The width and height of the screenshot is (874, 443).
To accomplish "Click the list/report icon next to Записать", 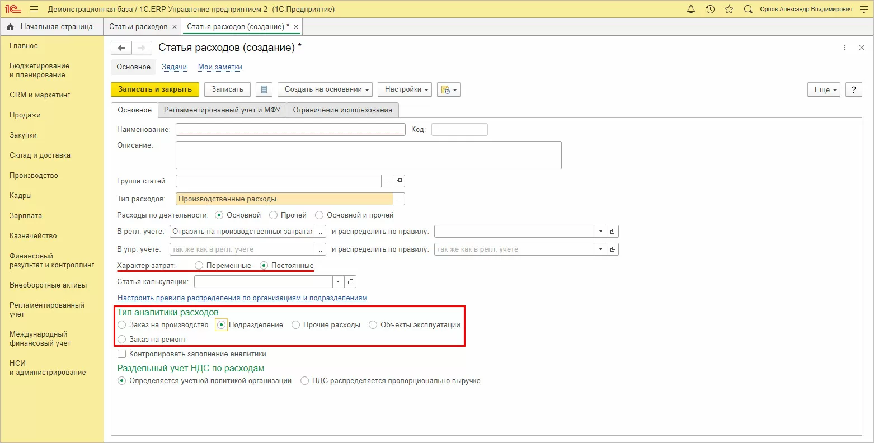I will [264, 89].
